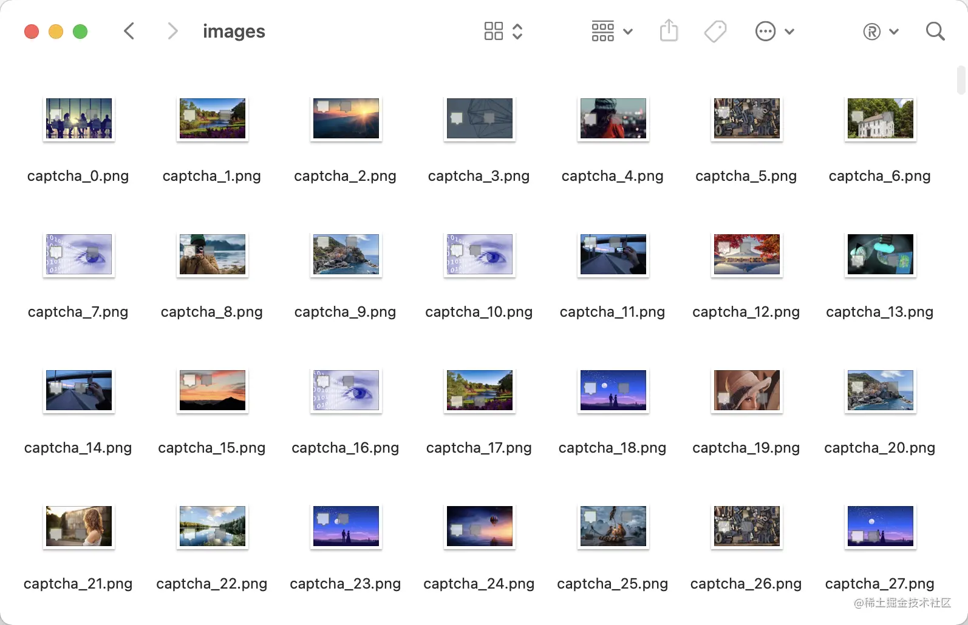The image size is (968, 625).
Task: Click the file name captcha_0.png
Action: tap(78, 176)
